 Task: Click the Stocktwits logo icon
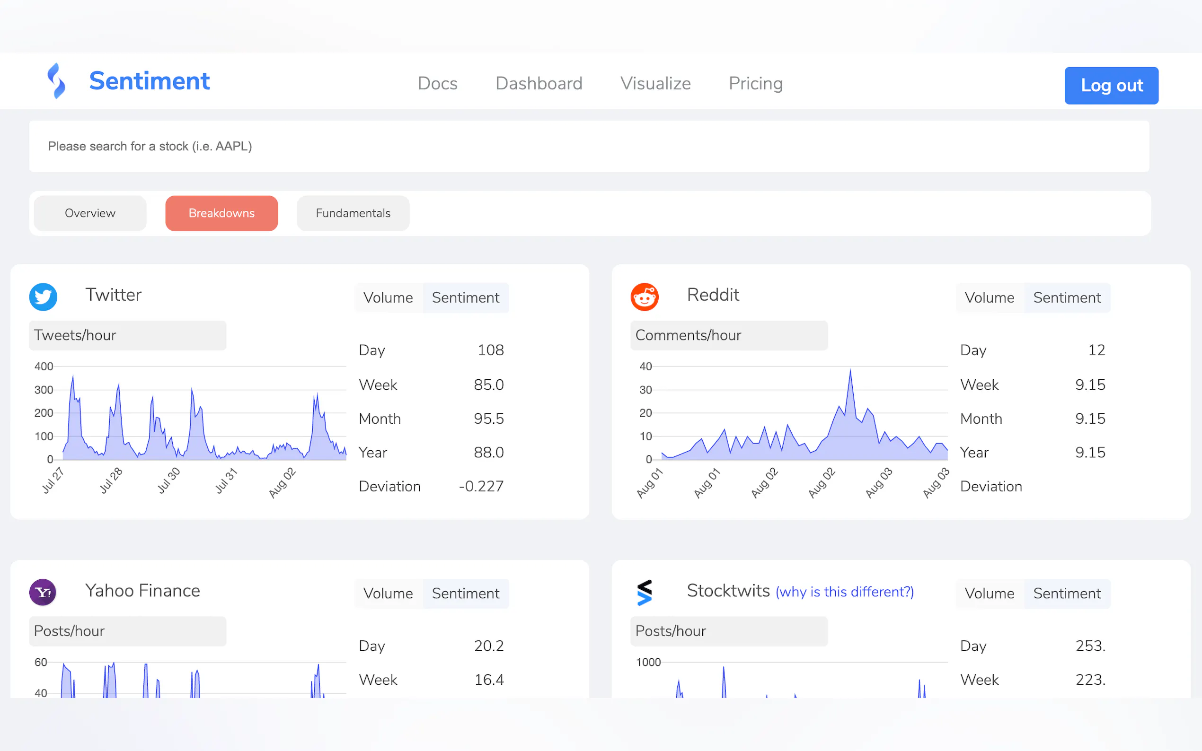point(645,593)
